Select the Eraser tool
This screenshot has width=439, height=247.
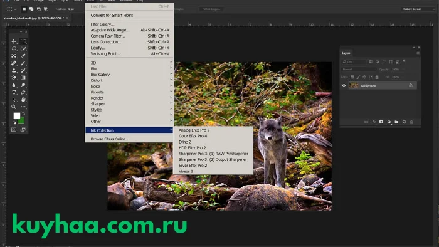(x=14, y=78)
